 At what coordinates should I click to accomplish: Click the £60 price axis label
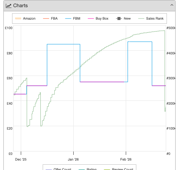[x=9, y=78]
